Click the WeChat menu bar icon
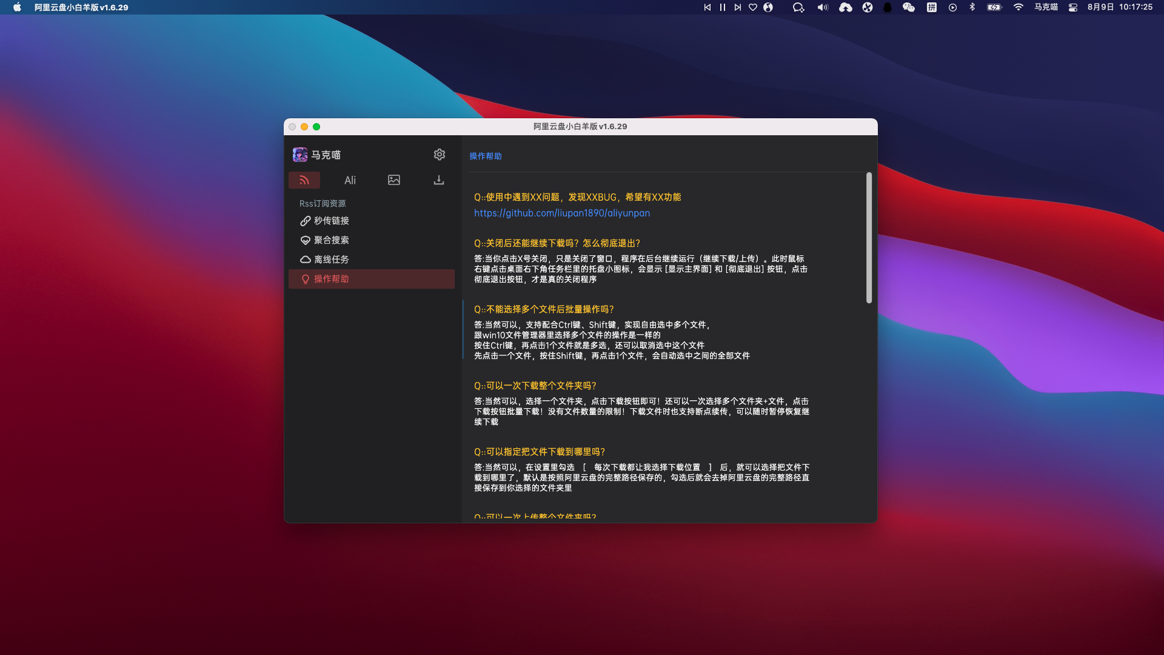Image resolution: width=1164 pixels, height=655 pixels. (x=908, y=7)
